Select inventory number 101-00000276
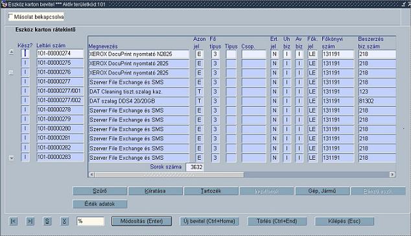This screenshot has height=236, width=411. click(60, 72)
